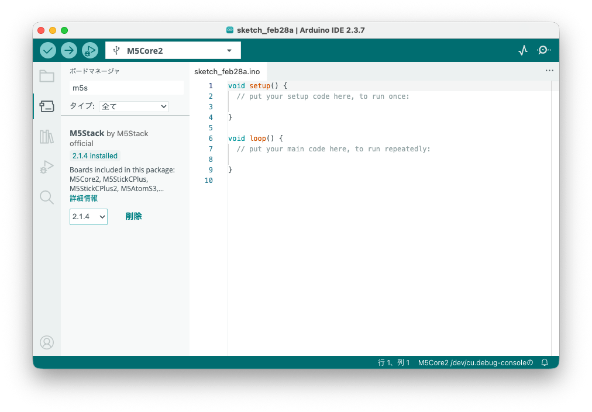Show notifications via the bell icon
This screenshot has height=412, width=592.
point(545,362)
